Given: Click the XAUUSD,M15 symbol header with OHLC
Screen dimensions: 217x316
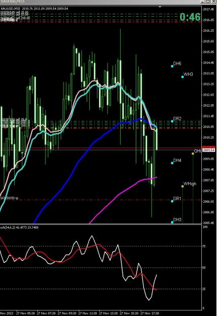Looking at the screenshot, I should [34, 9].
